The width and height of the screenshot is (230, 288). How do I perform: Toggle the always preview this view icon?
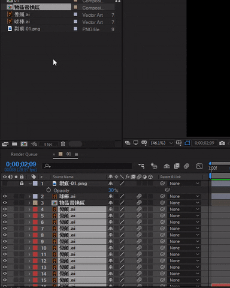click(128, 143)
